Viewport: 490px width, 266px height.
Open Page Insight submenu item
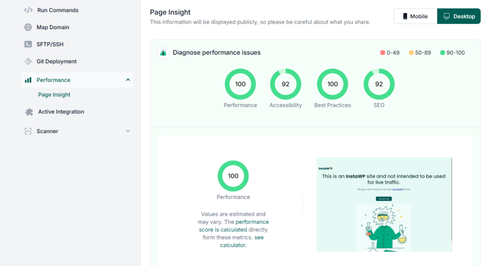coord(54,95)
